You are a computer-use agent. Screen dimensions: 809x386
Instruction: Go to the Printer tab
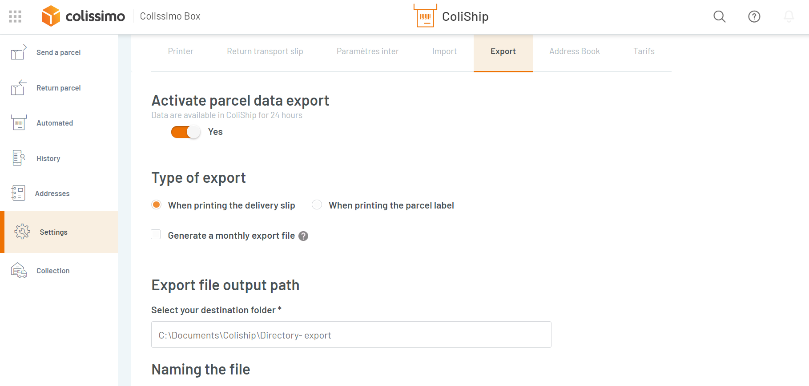(x=181, y=51)
